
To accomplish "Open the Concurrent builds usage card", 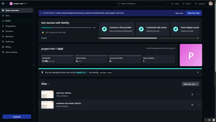I will coord(125,59).
